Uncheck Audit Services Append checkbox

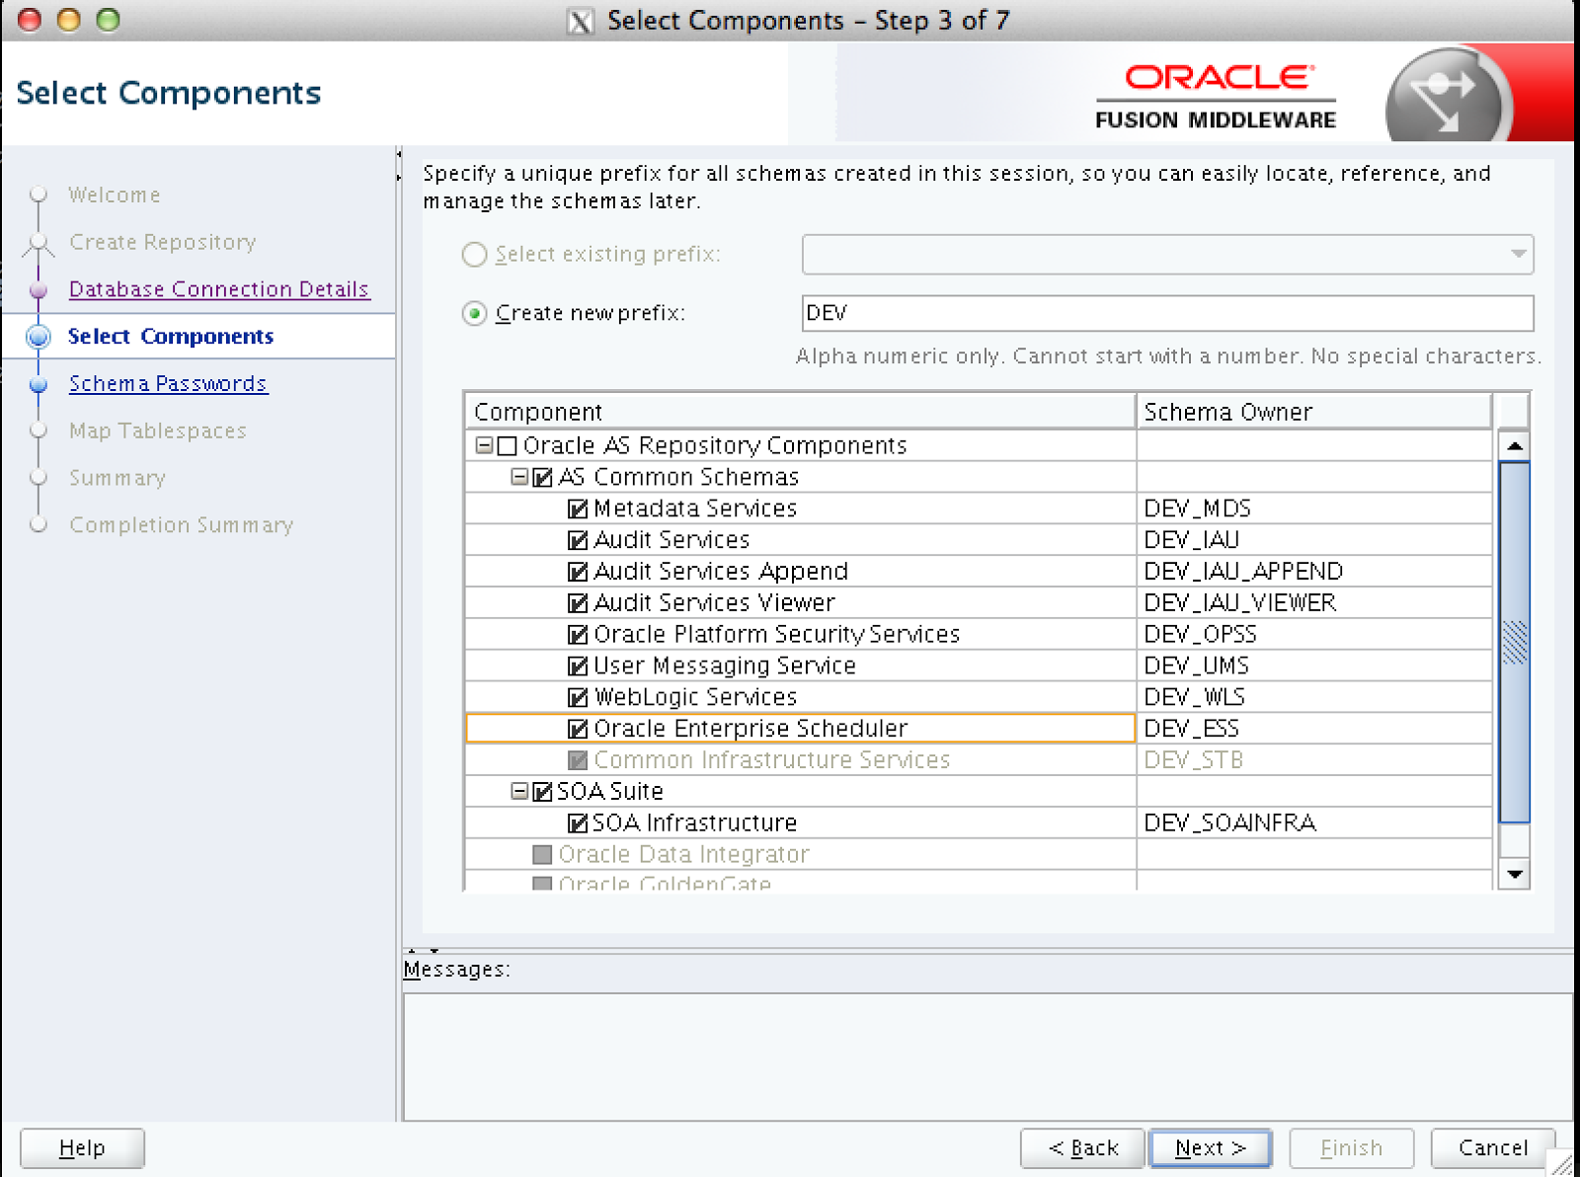pyautogui.click(x=578, y=572)
